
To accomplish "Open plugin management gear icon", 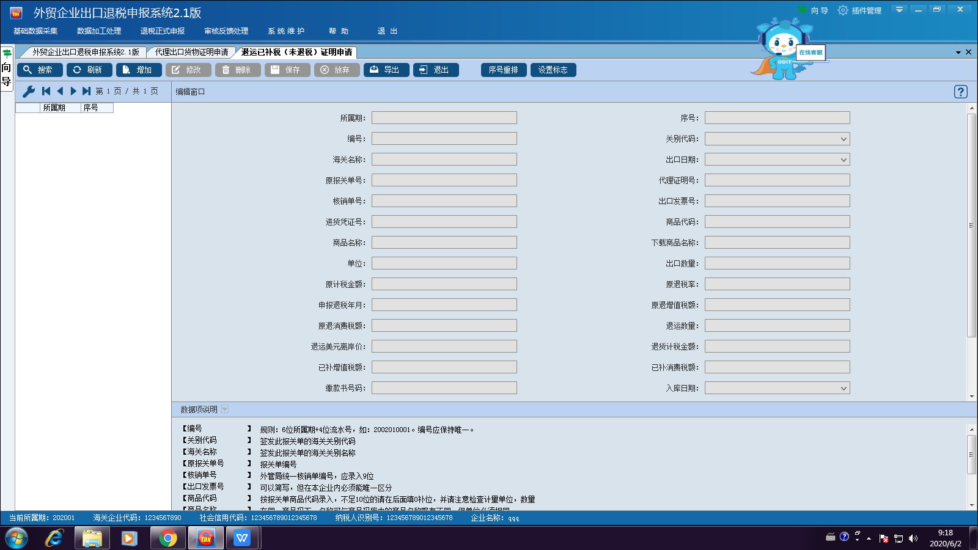I will pos(843,10).
